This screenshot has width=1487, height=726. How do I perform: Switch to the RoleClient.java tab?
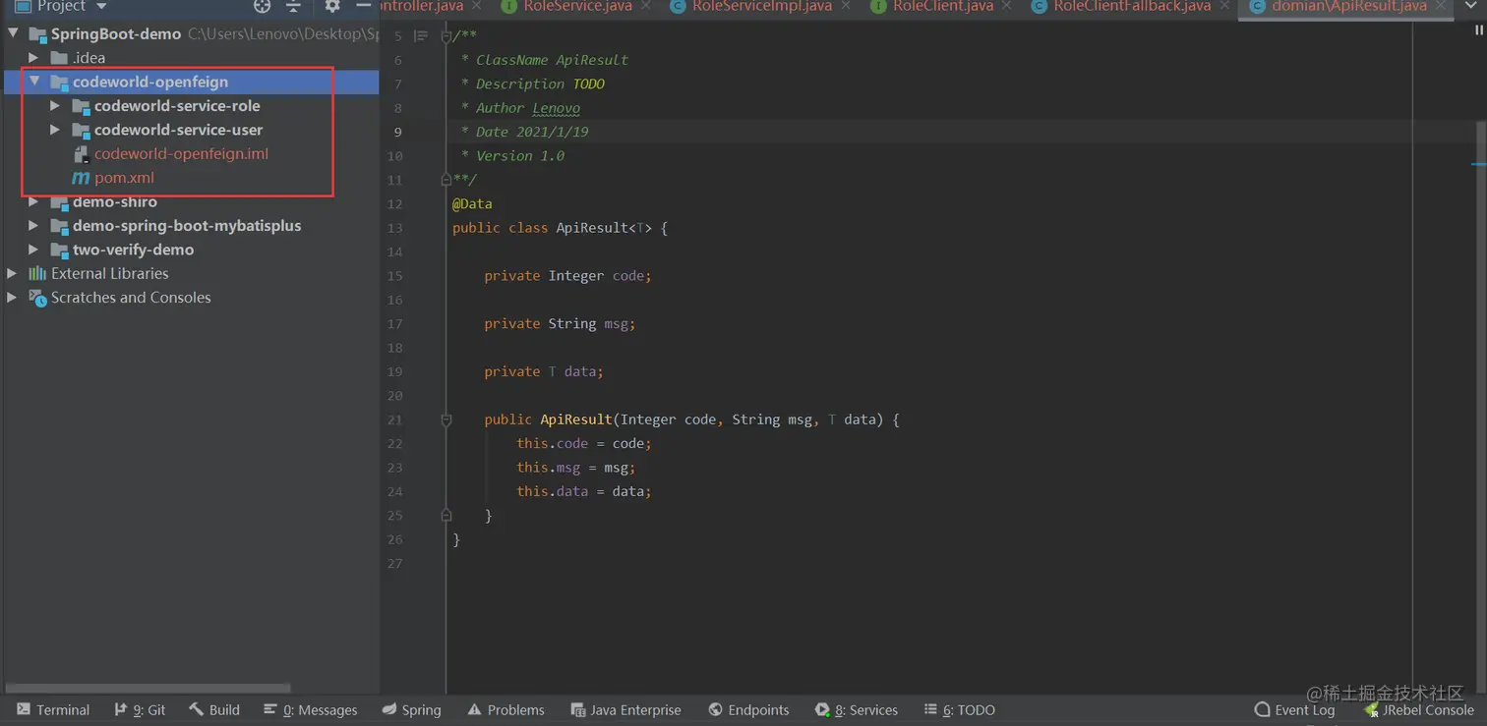click(x=943, y=6)
